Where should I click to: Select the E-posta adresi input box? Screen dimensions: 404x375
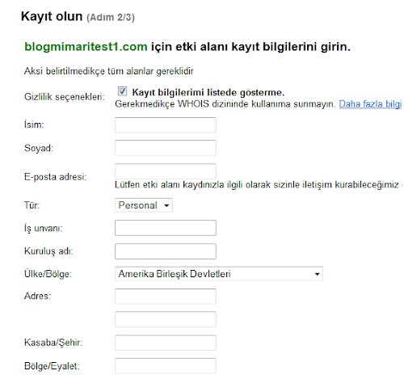point(166,171)
